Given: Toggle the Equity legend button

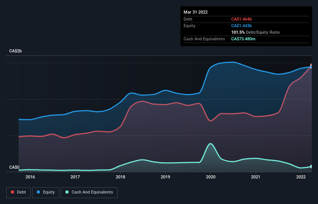Looking at the screenshot, I should point(46,192).
